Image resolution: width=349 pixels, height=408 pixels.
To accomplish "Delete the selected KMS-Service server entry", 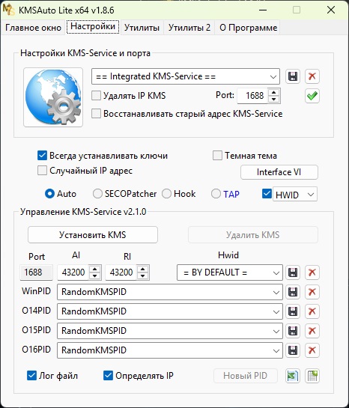I will click(x=312, y=76).
